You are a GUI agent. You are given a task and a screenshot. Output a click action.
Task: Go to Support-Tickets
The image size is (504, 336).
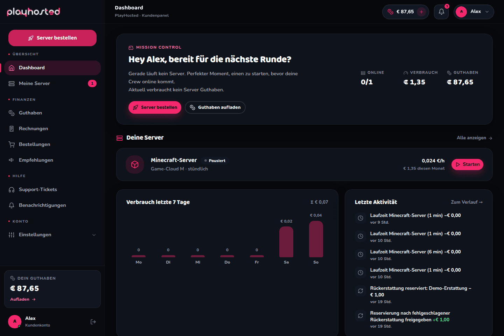pyautogui.click(x=52, y=190)
